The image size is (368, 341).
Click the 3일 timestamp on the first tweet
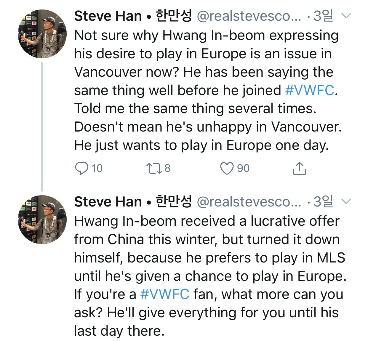[323, 16]
